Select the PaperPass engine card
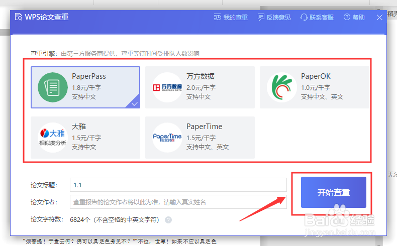Screen dimensions: 397x246 [x=85, y=87]
